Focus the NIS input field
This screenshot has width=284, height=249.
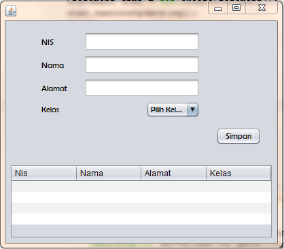[142, 41]
